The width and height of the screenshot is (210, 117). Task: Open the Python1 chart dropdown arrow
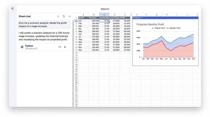(142, 18)
